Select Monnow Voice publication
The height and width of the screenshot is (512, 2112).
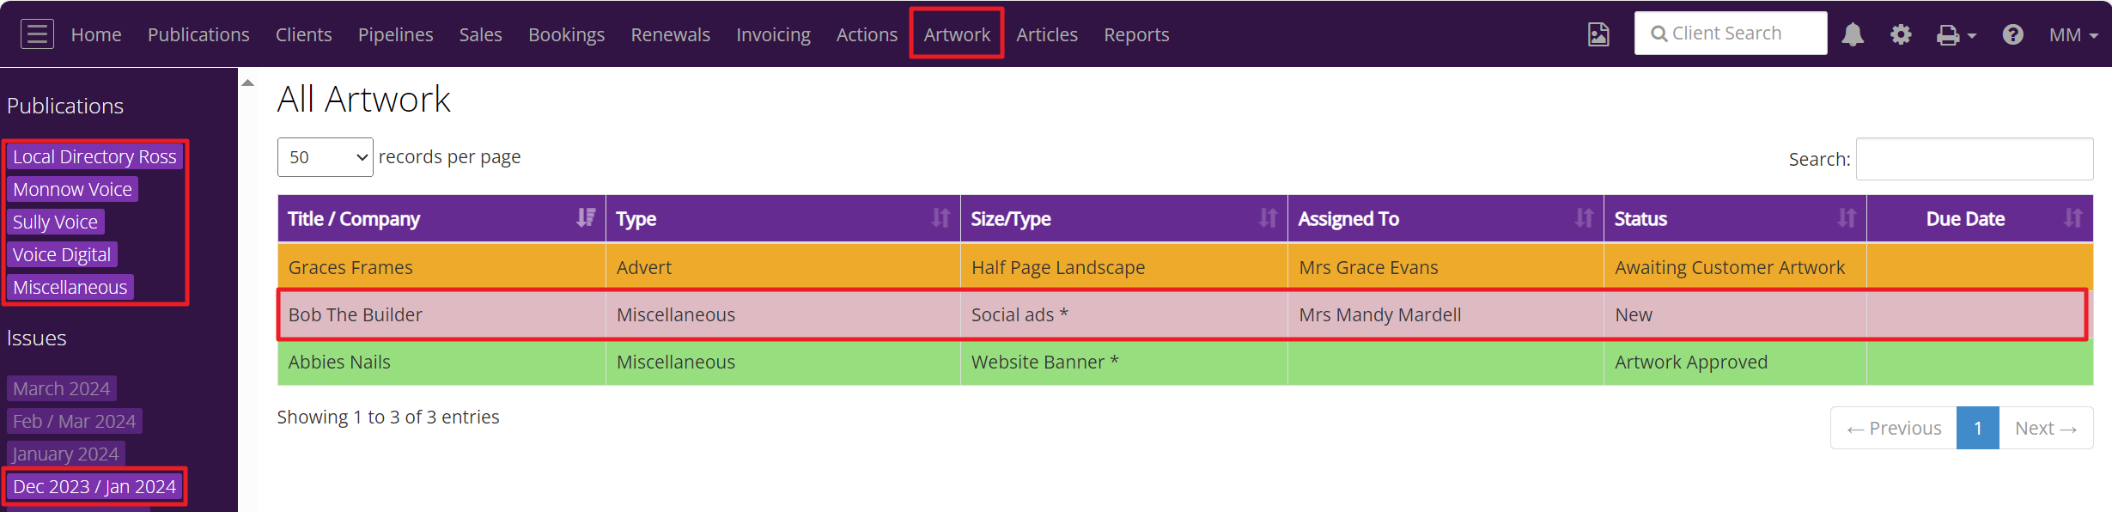pyautogui.click(x=72, y=189)
